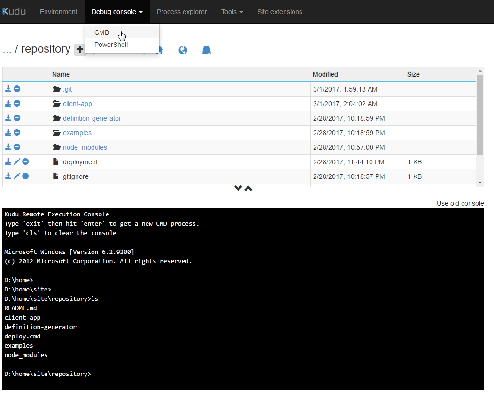Select CMD from Debug console menu

click(x=122, y=32)
